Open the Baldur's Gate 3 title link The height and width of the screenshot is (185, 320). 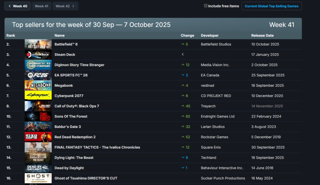pos(68,127)
